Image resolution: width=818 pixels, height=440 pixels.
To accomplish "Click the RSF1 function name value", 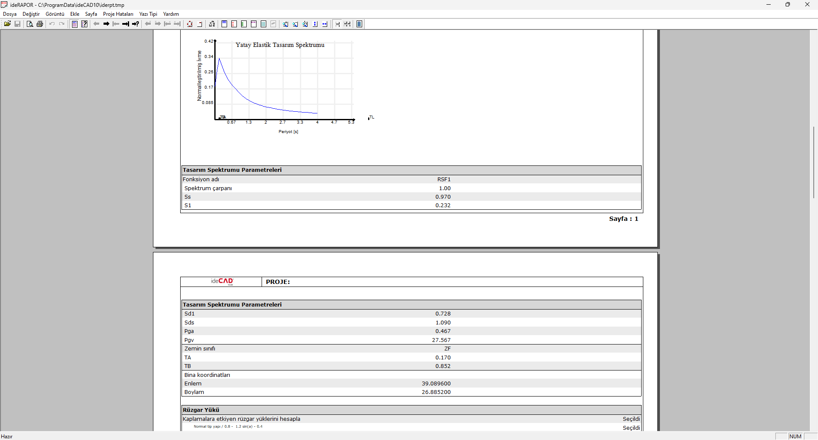I will pyautogui.click(x=444, y=179).
